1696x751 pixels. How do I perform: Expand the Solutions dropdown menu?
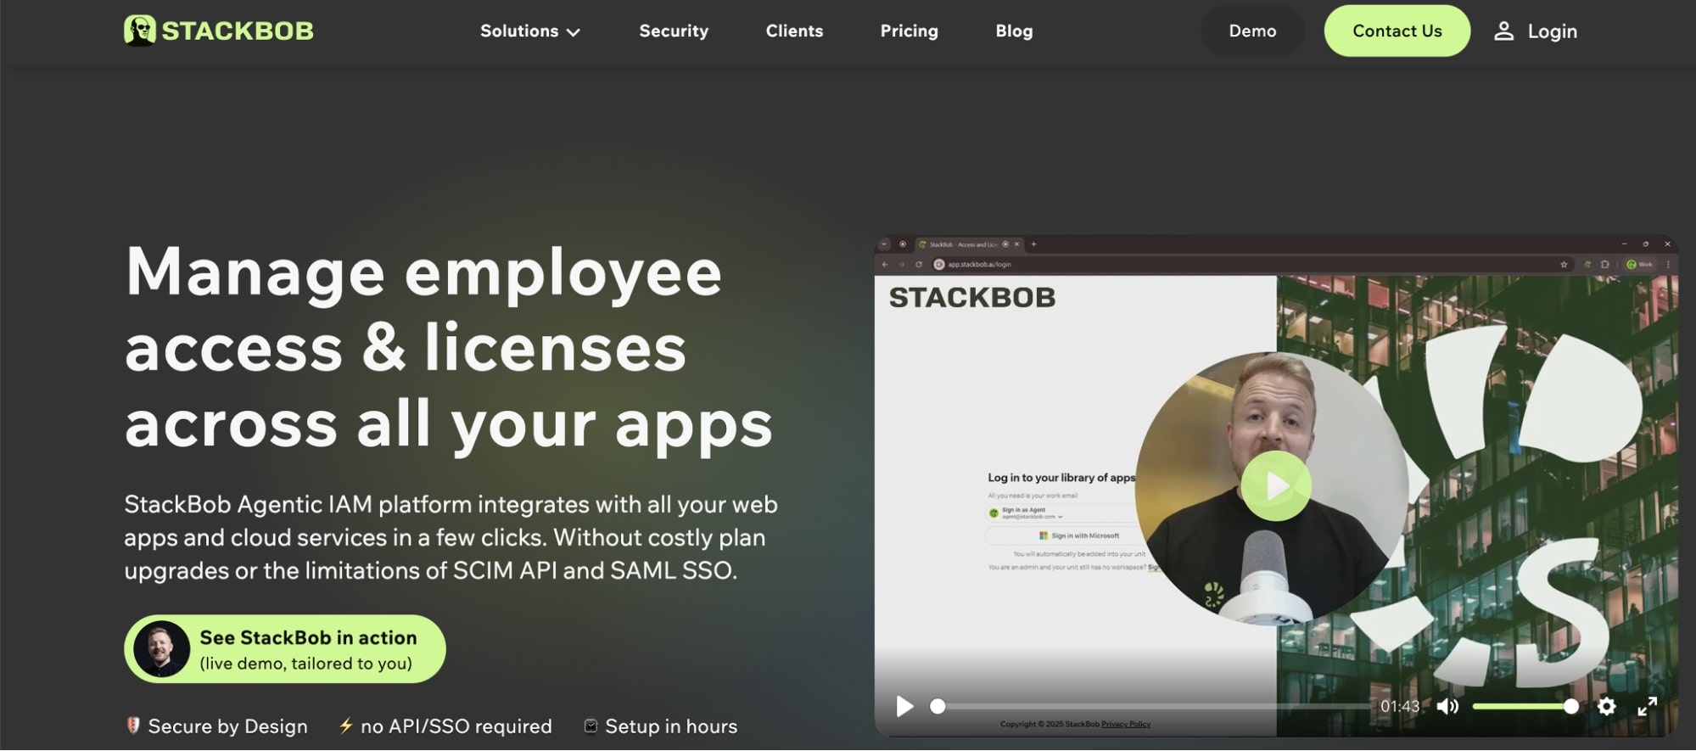(x=530, y=31)
